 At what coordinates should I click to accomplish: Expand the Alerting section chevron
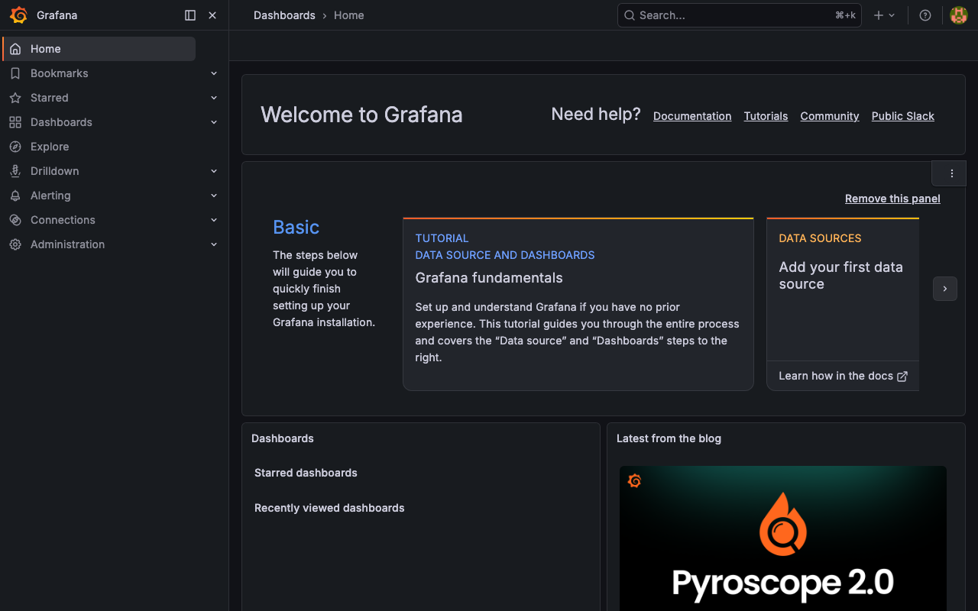click(x=214, y=196)
